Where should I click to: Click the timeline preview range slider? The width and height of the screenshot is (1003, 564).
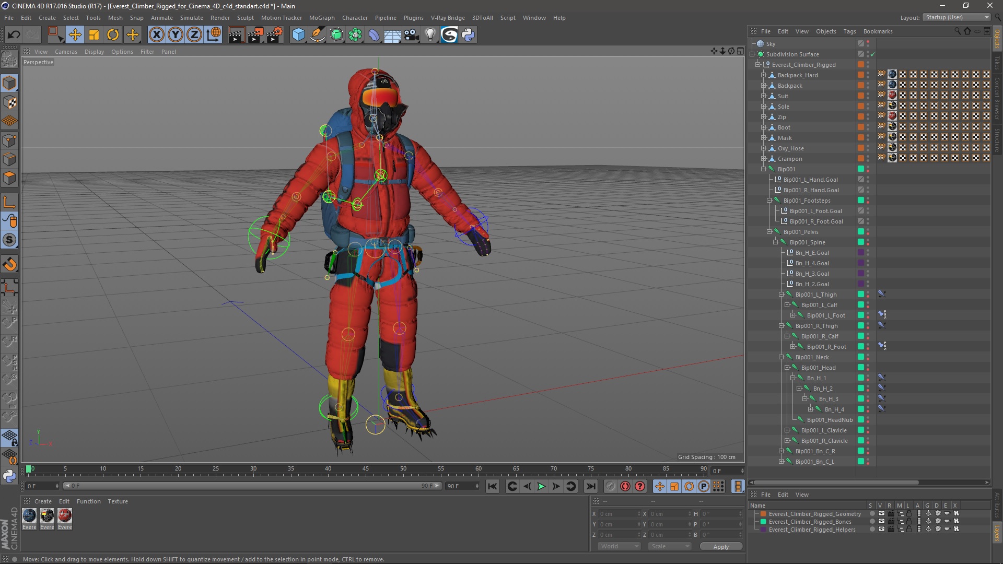[252, 486]
